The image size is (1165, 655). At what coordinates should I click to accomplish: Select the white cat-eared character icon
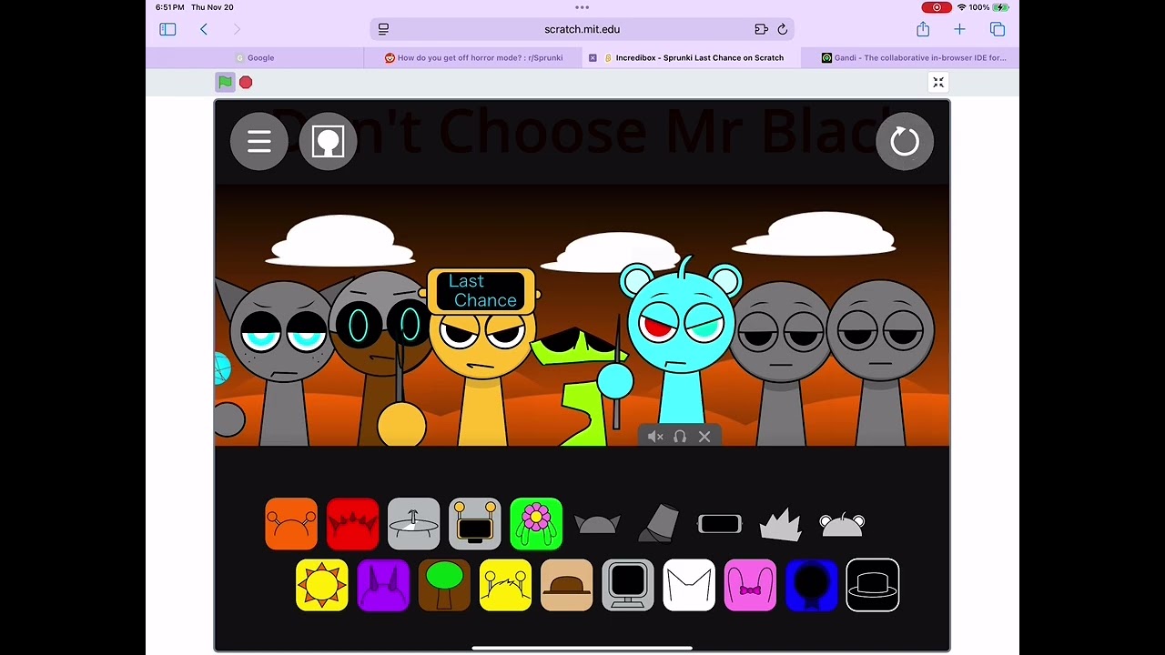coord(689,585)
